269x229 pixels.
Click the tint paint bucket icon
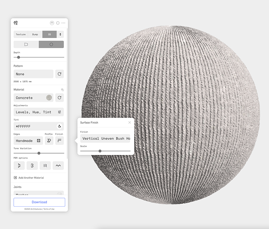60,127
